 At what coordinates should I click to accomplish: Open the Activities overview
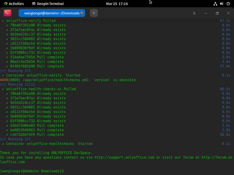[14, 4]
